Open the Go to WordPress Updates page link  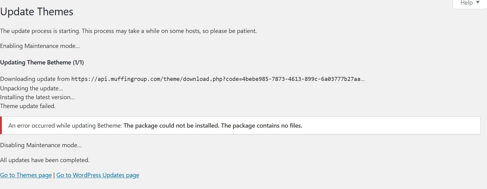coord(98,175)
